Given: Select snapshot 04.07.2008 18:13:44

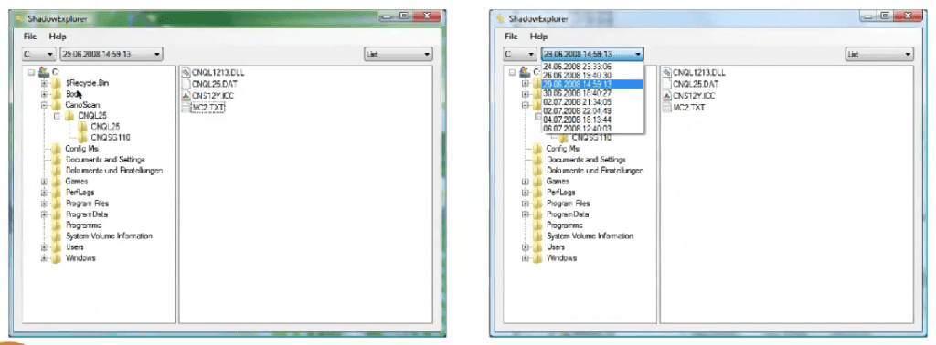Looking at the screenshot, I should [x=592, y=120].
